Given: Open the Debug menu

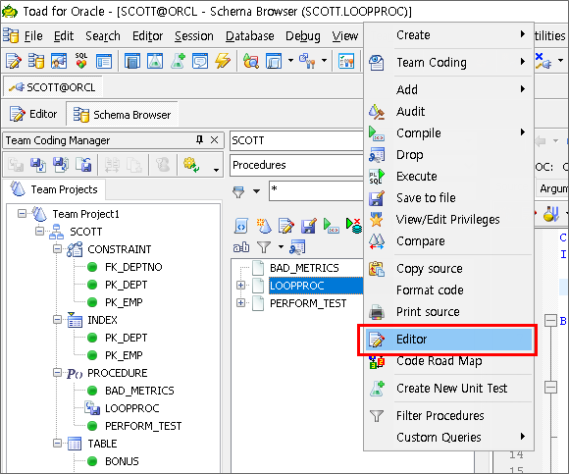Looking at the screenshot, I should point(303,36).
